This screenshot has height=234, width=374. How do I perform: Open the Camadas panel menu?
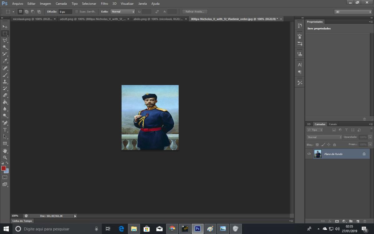click(x=371, y=124)
